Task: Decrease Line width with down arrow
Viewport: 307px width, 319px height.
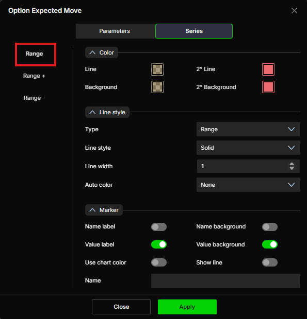Action: click(292, 168)
